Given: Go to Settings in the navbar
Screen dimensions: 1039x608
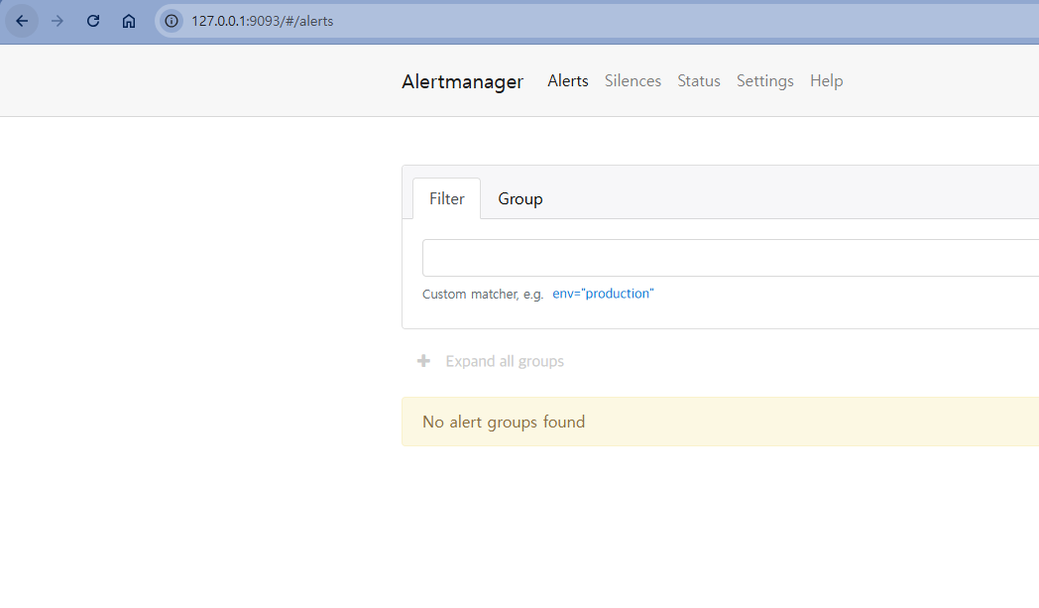Looking at the screenshot, I should pyautogui.click(x=764, y=81).
